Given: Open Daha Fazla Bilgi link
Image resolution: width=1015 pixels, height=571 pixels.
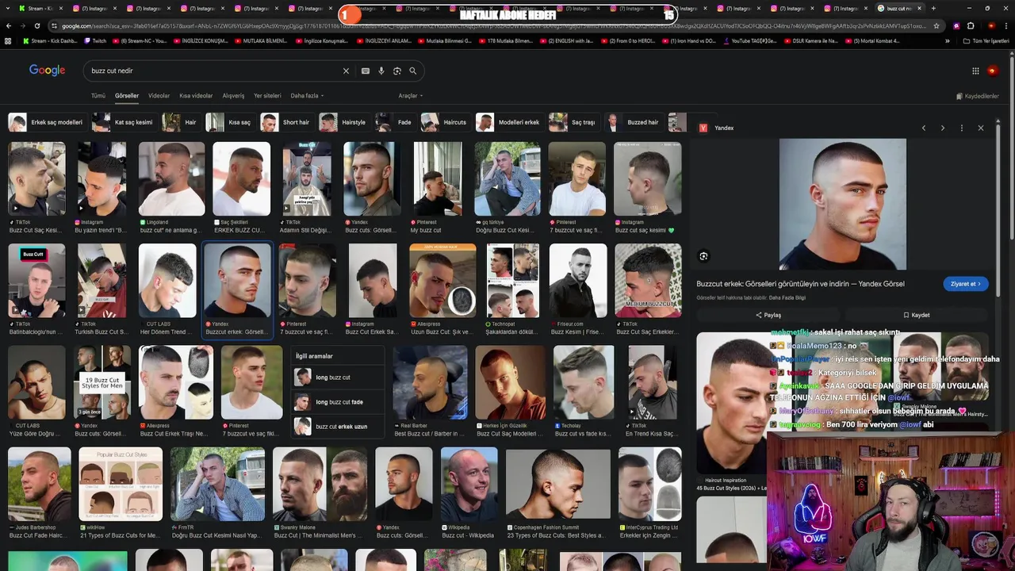Looking at the screenshot, I should point(787,298).
